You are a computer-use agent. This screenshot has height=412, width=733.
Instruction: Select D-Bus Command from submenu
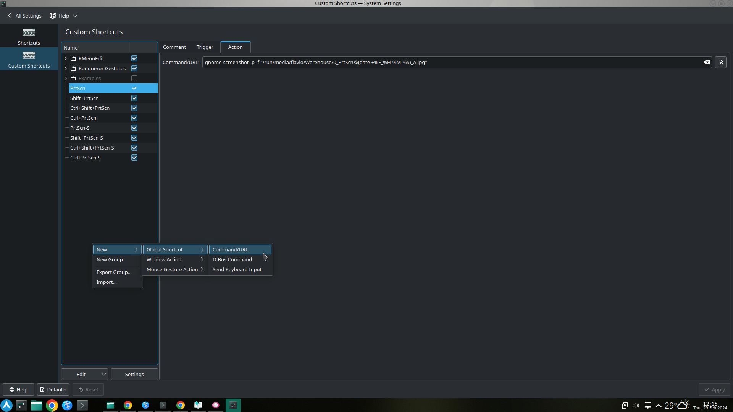232,259
